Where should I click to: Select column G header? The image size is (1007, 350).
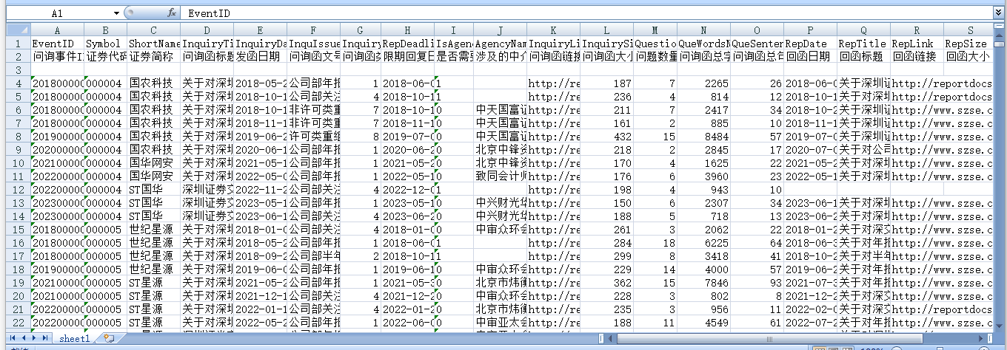(x=360, y=31)
